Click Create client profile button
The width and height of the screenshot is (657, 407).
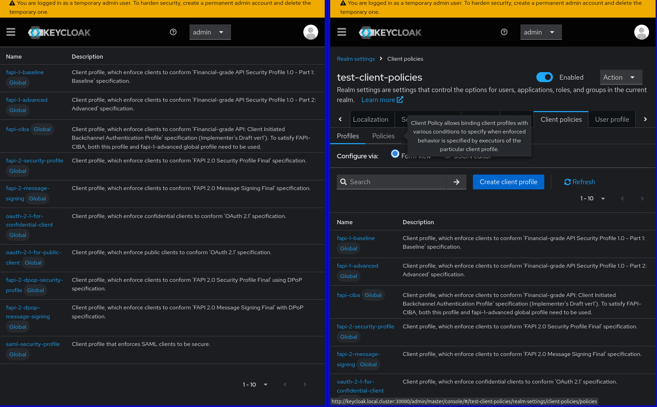pyautogui.click(x=508, y=182)
